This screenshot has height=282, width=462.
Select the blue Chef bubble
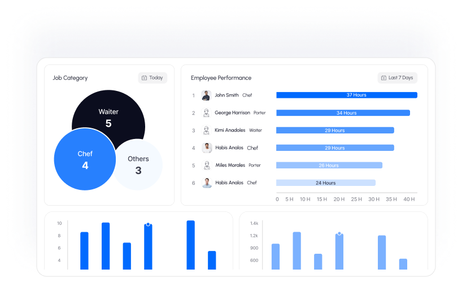coord(85,159)
